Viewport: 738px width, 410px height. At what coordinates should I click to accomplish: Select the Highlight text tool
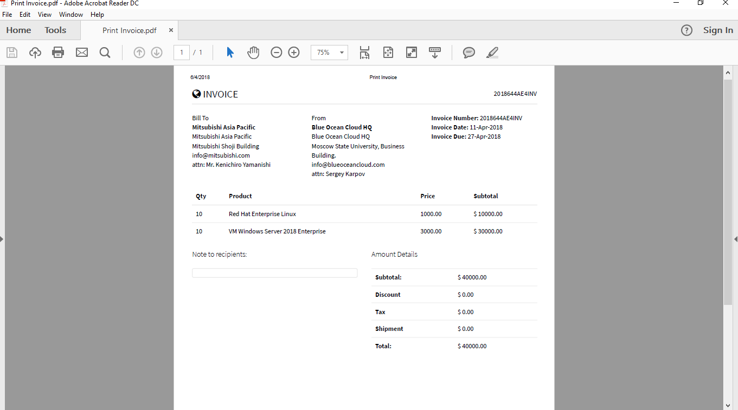(x=492, y=53)
